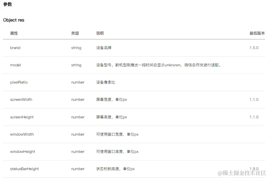
Task: Click version number 1.5.0 for brand
Action: click(254, 48)
